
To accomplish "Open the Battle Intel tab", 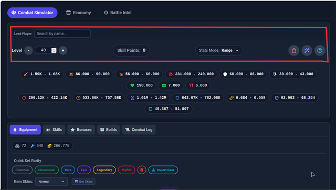I will pos(118,13).
